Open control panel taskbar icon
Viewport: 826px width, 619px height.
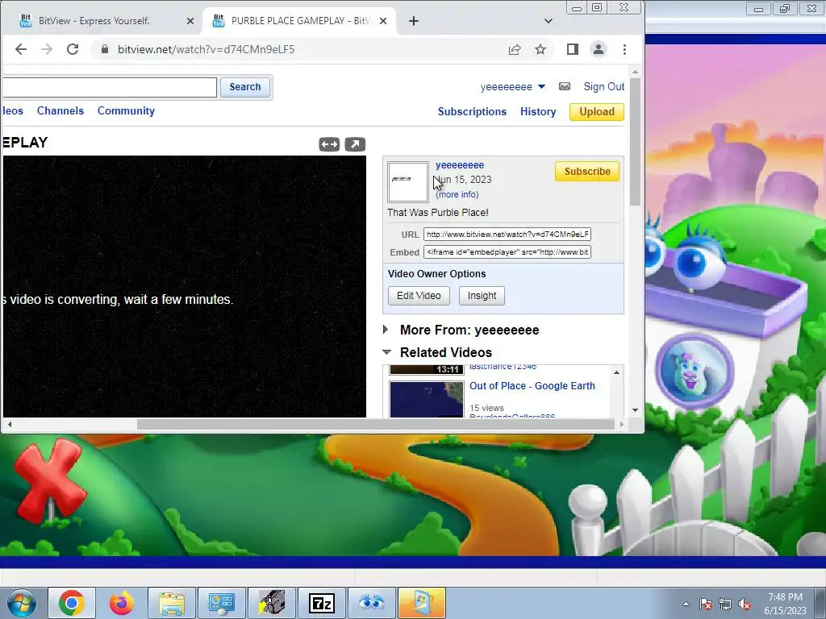click(222, 603)
